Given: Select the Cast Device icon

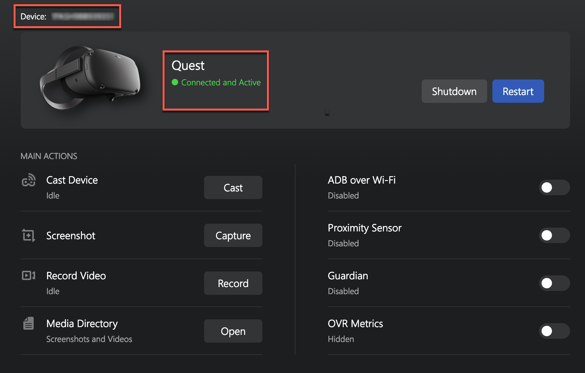Looking at the screenshot, I should click(x=29, y=180).
